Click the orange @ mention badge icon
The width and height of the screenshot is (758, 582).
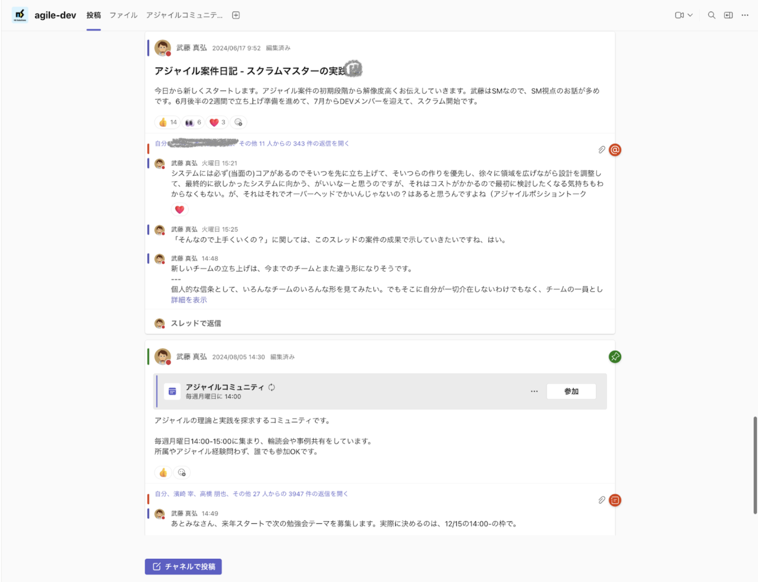615,150
